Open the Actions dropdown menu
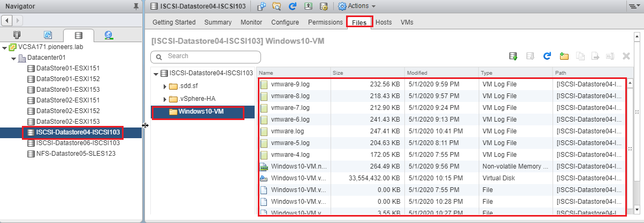644x223 pixels. click(357, 6)
